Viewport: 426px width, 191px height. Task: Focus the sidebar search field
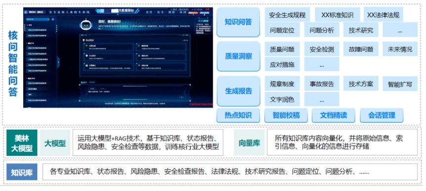coord(38,19)
